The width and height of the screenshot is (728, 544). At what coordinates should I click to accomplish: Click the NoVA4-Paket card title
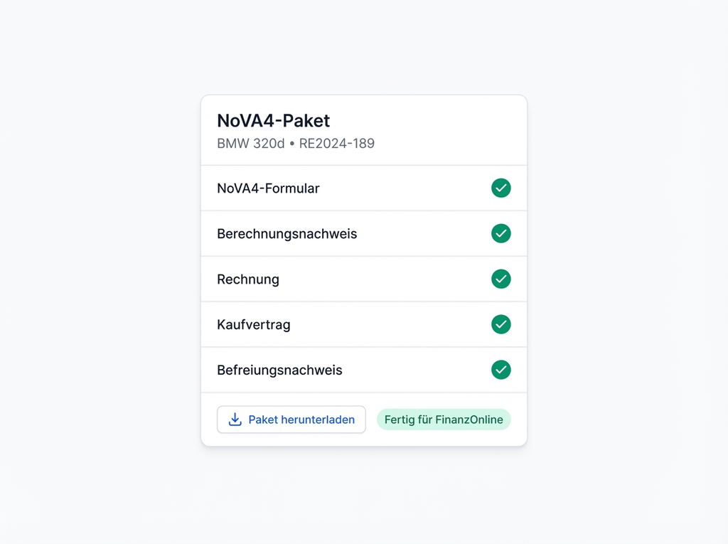coord(274,121)
